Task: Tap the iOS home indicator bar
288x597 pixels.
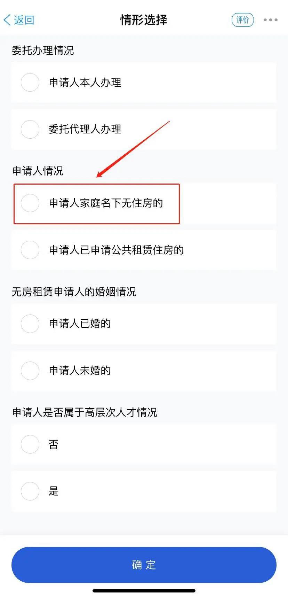Action: click(144, 590)
